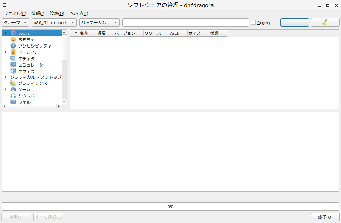Viewport: 341px width, 223px height.
Task: Toggle the Regexp checkbox
Action: click(253, 23)
